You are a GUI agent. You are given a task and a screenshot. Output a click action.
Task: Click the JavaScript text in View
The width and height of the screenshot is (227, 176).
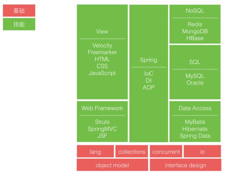coord(102,73)
